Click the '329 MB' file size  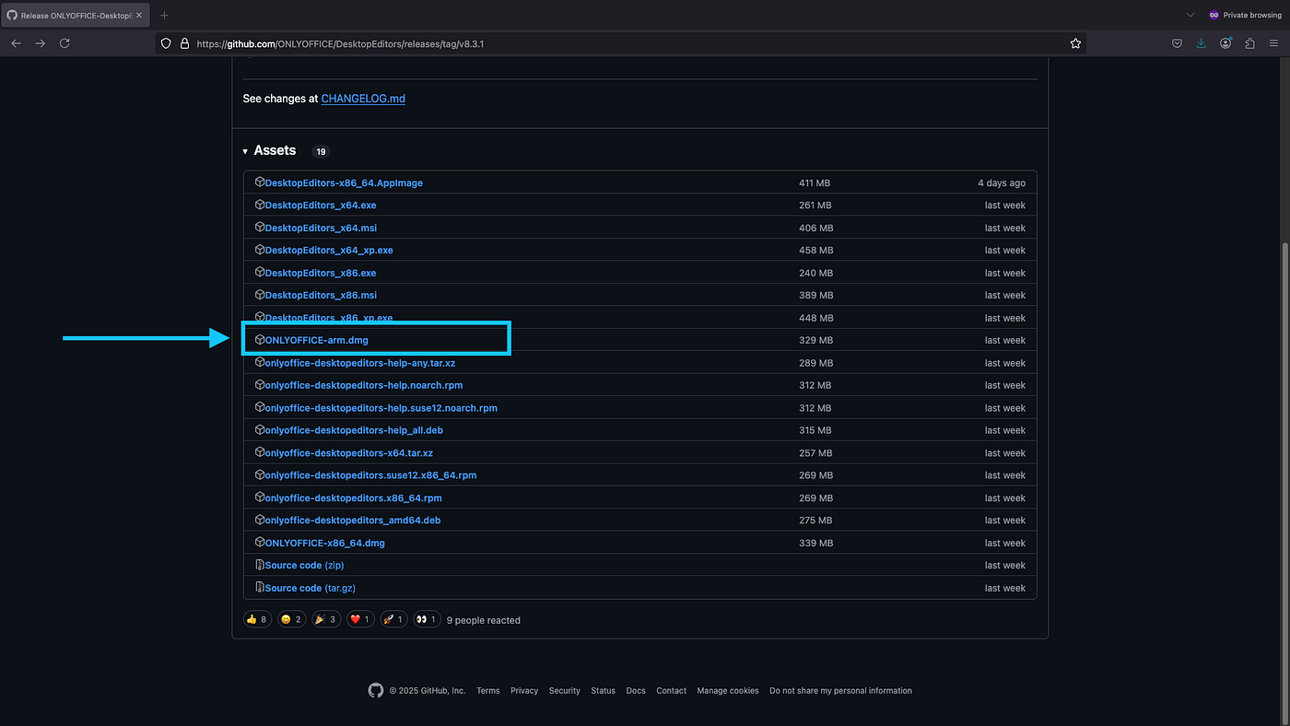pos(815,341)
